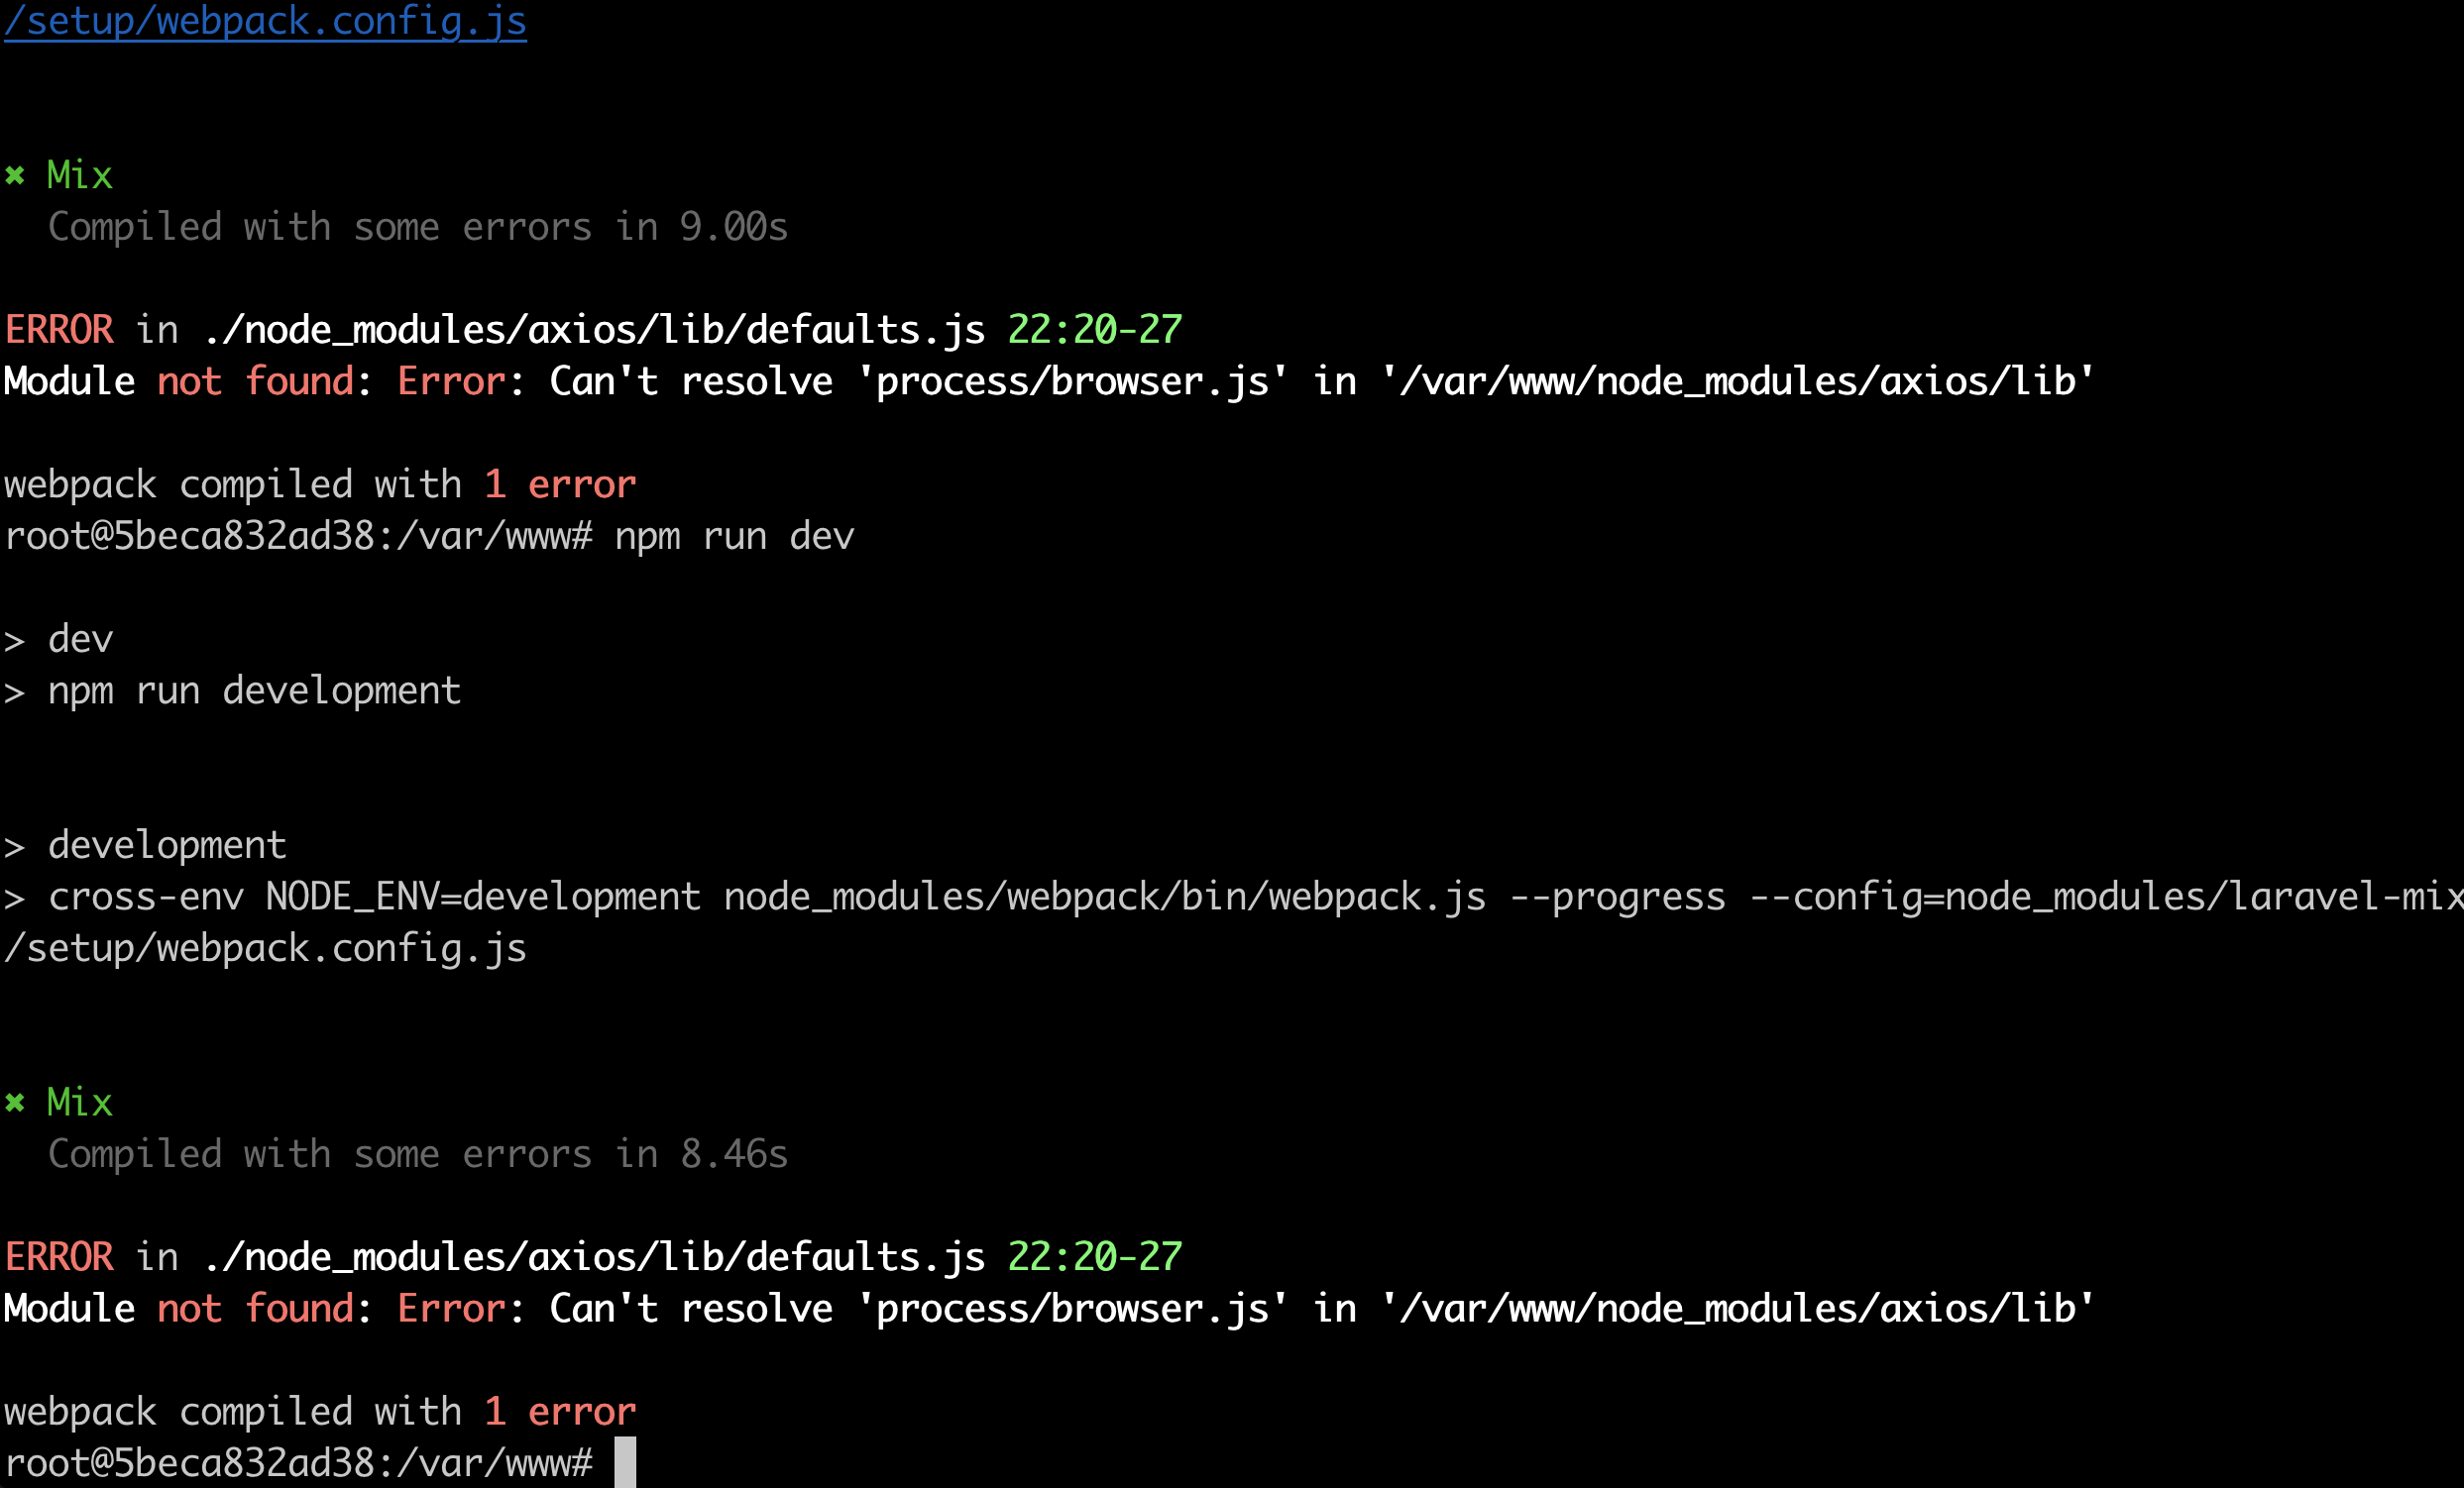
Task: Click the "> dev" script output line
Action: coord(60,640)
